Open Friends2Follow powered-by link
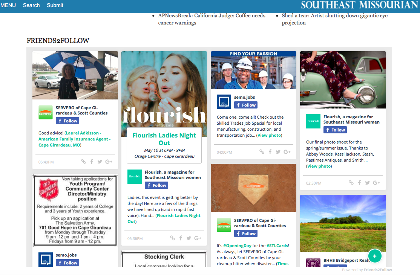 click(378, 270)
